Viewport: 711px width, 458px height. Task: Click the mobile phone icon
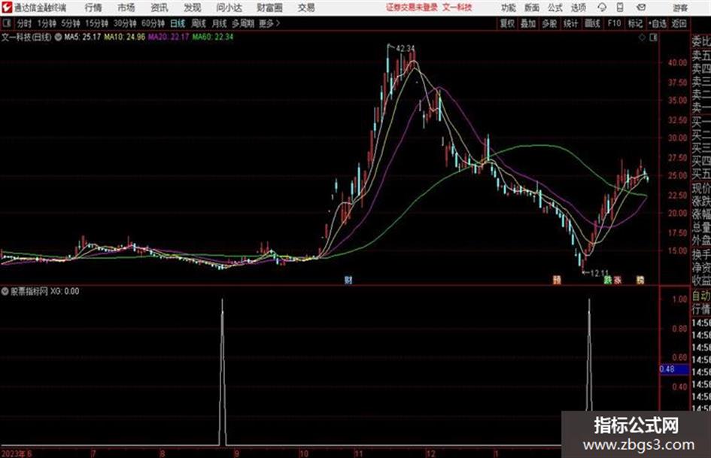pos(620,8)
